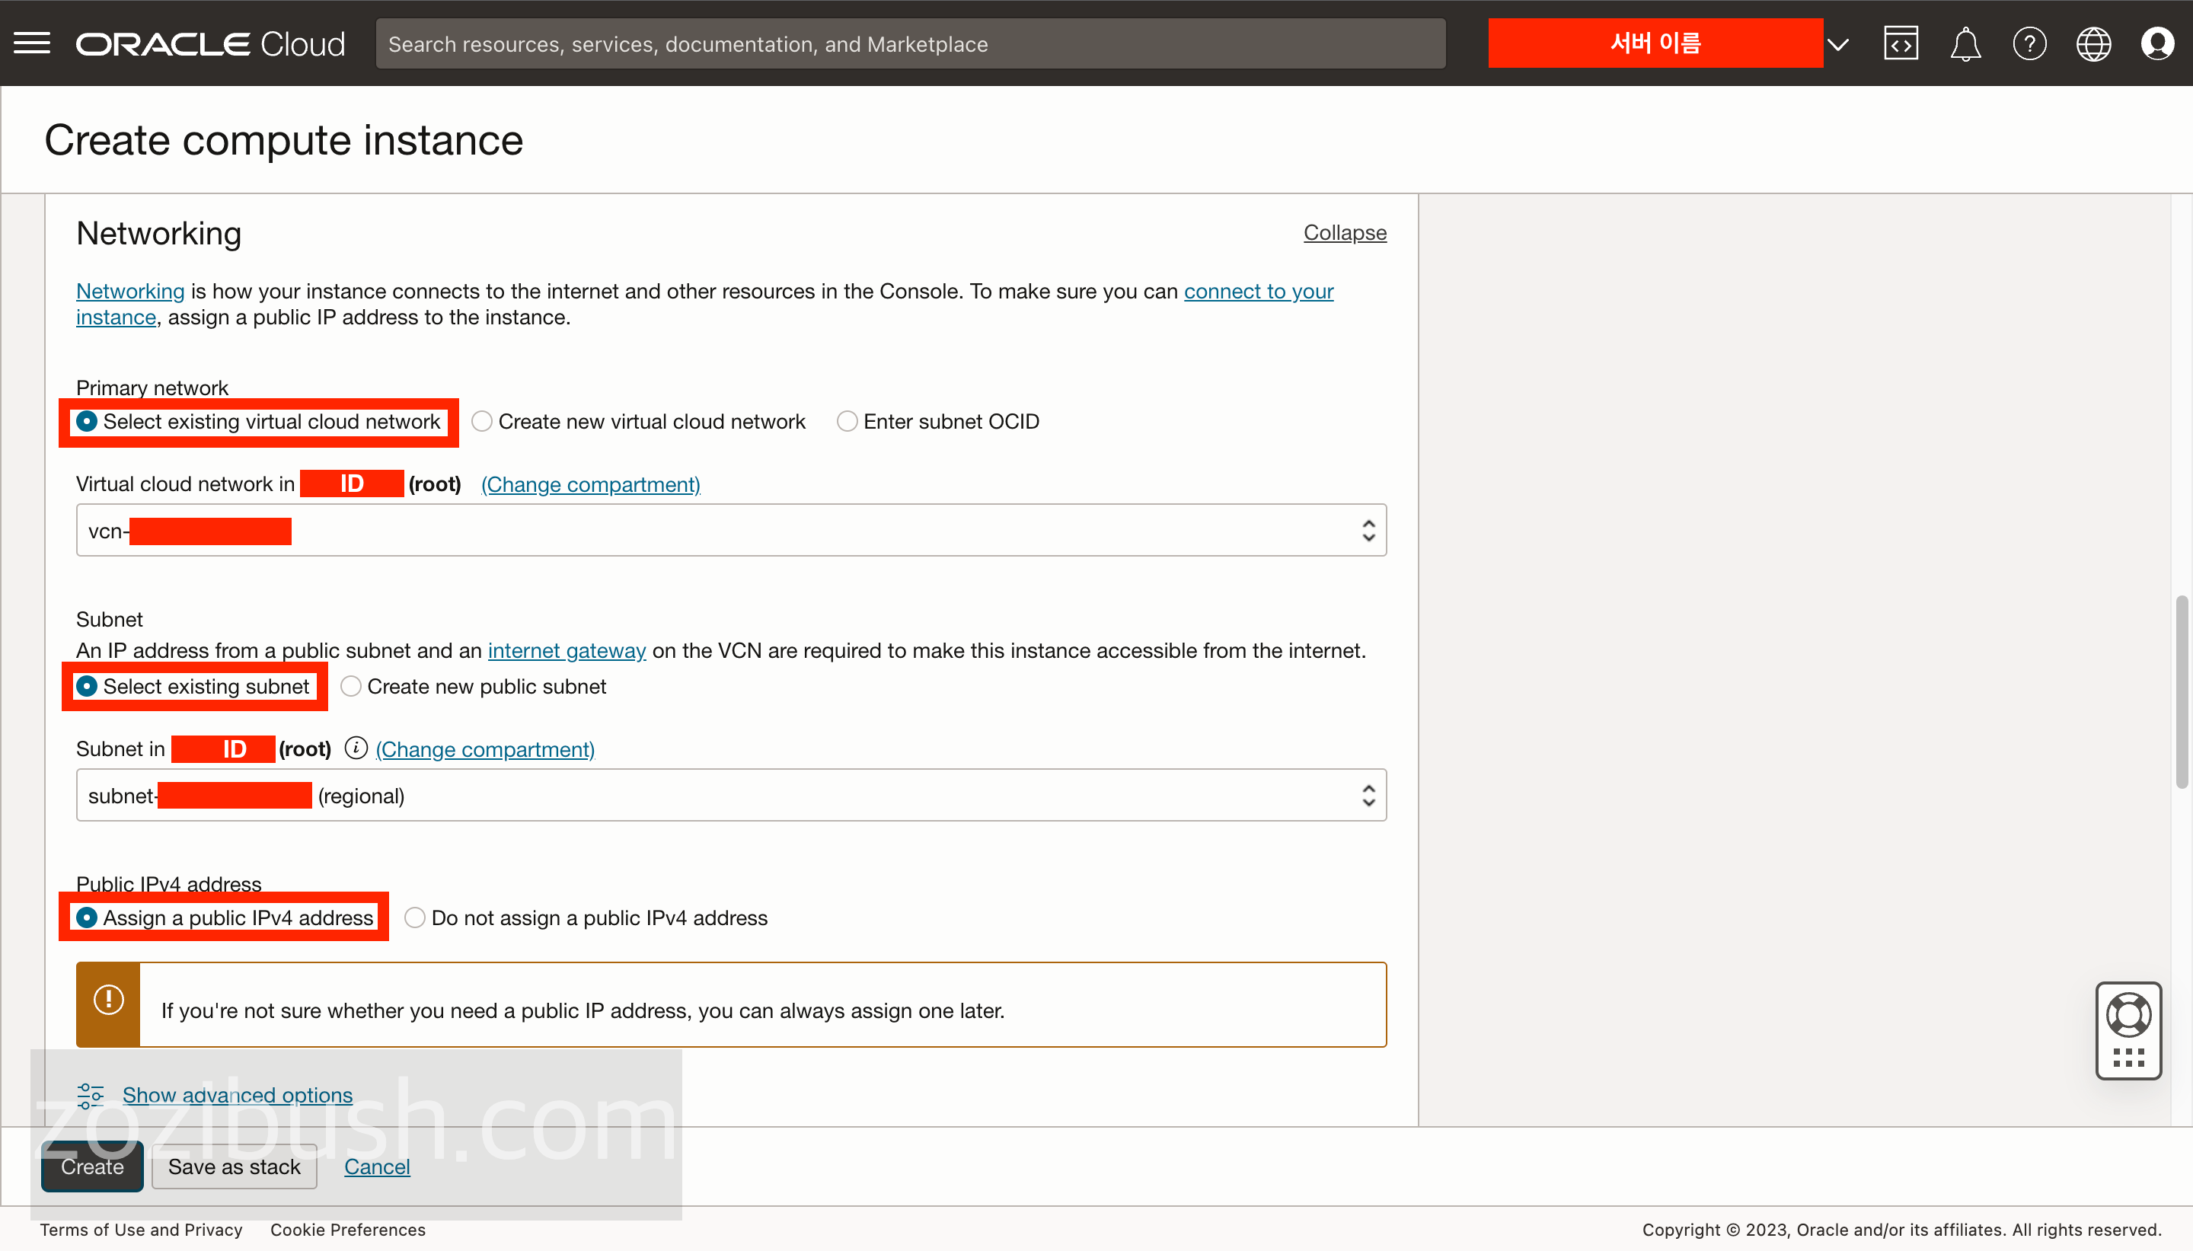
Task: Change compartment for subnet
Action: pyautogui.click(x=485, y=749)
